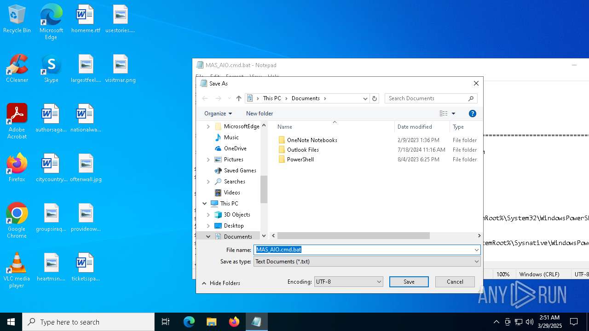Click This PC in the address breadcrumb
The image size is (589, 331).
[x=272, y=98]
